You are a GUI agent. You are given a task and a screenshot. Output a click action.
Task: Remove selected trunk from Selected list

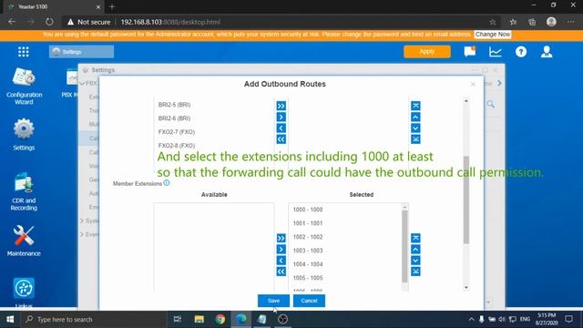point(281,128)
